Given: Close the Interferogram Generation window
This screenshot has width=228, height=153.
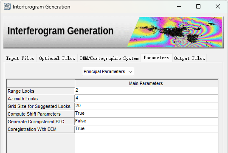Looking at the screenshot, I should click(218, 6).
